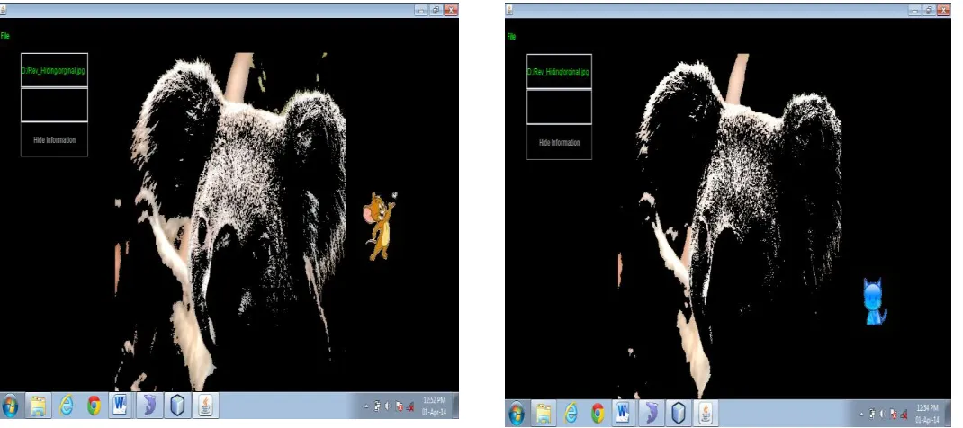Open the File menu in the right window
This screenshot has height=428, width=963.
pyautogui.click(x=511, y=37)
